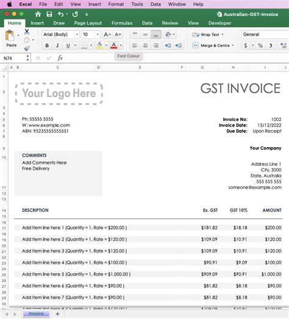289x319 pixels.
Task: Increase font size with larger A icon
Action: click(107, 34)
